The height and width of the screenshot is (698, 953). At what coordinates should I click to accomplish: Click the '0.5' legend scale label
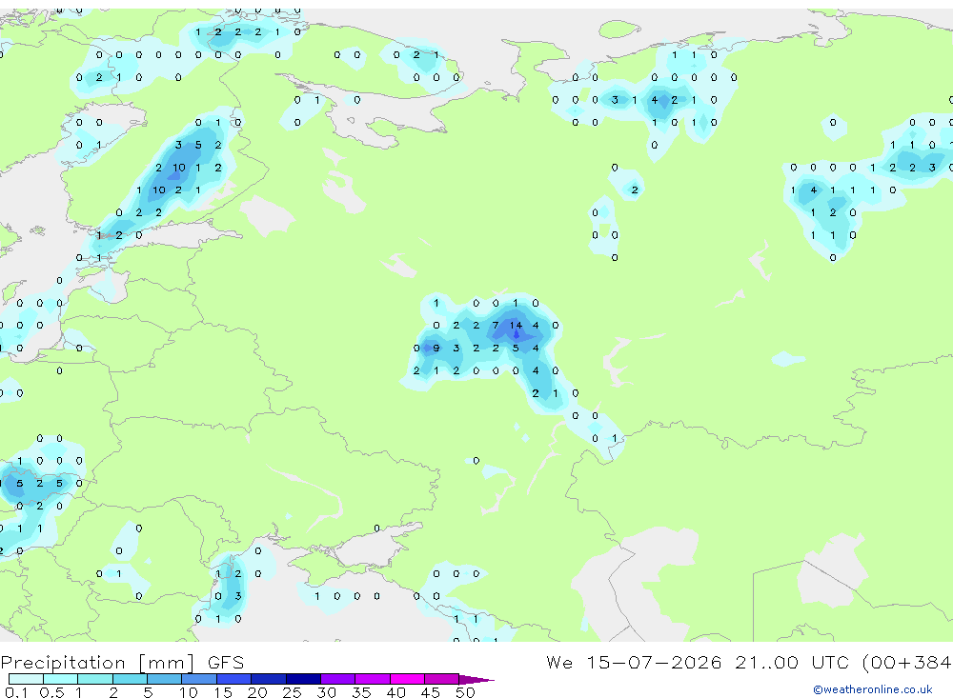coord(51,692)
